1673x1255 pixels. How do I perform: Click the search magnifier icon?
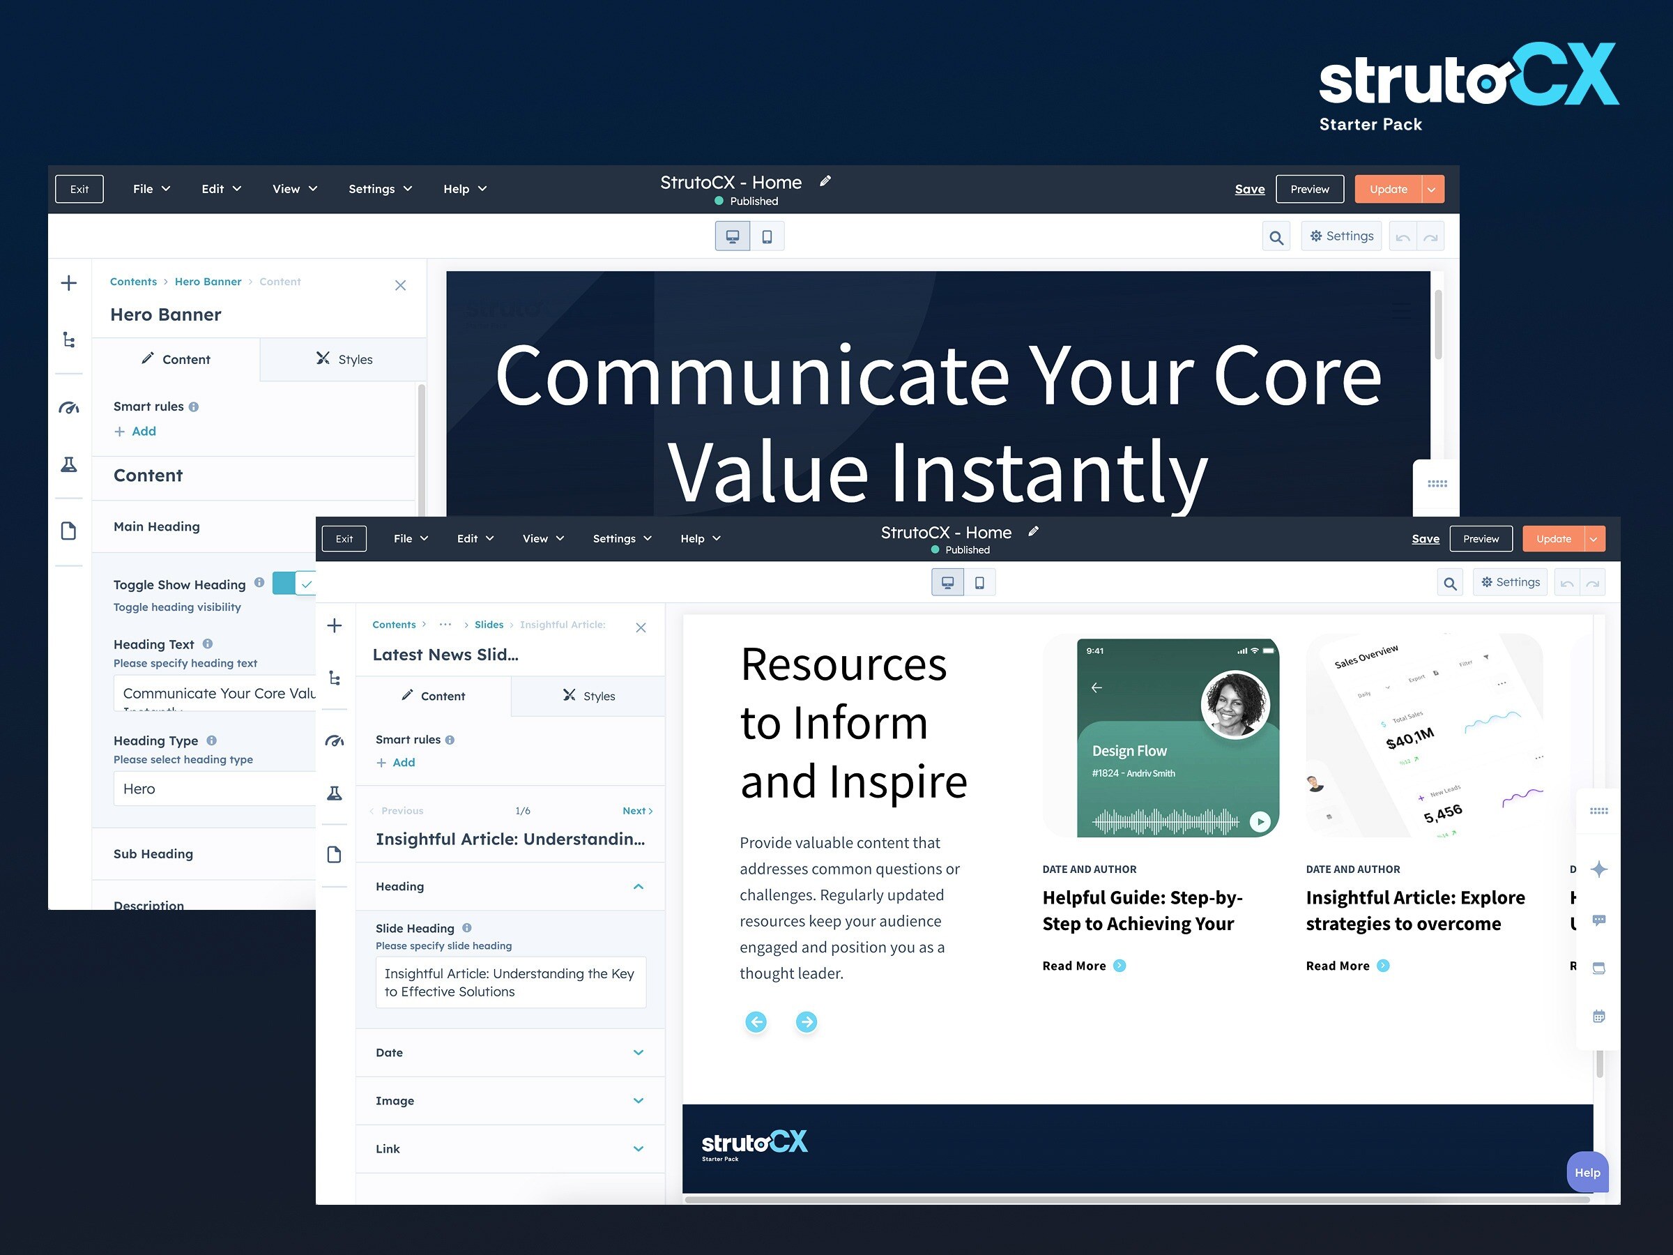pyautogui.click(x=1450, y=582)
